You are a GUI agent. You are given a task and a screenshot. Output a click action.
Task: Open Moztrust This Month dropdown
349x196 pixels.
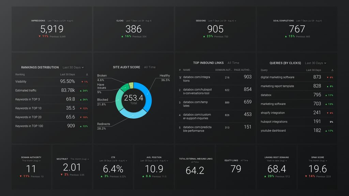click(x=79, y=159)
